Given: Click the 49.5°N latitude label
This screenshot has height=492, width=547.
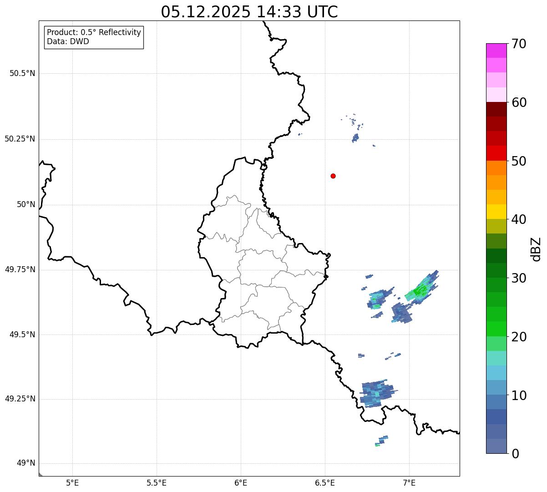Looking at the screenshot, I should pos(22,335).
